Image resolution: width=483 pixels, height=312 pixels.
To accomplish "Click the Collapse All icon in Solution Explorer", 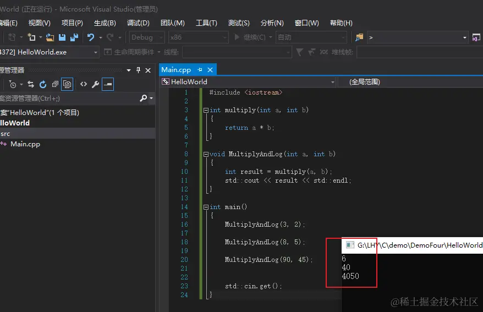I will [55, 84].
